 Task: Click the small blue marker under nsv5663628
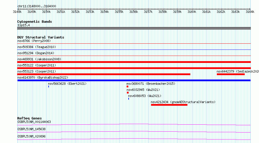coord(49,86)
